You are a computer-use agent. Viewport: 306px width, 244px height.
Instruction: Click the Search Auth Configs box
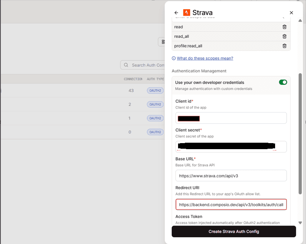click(143, 65)
